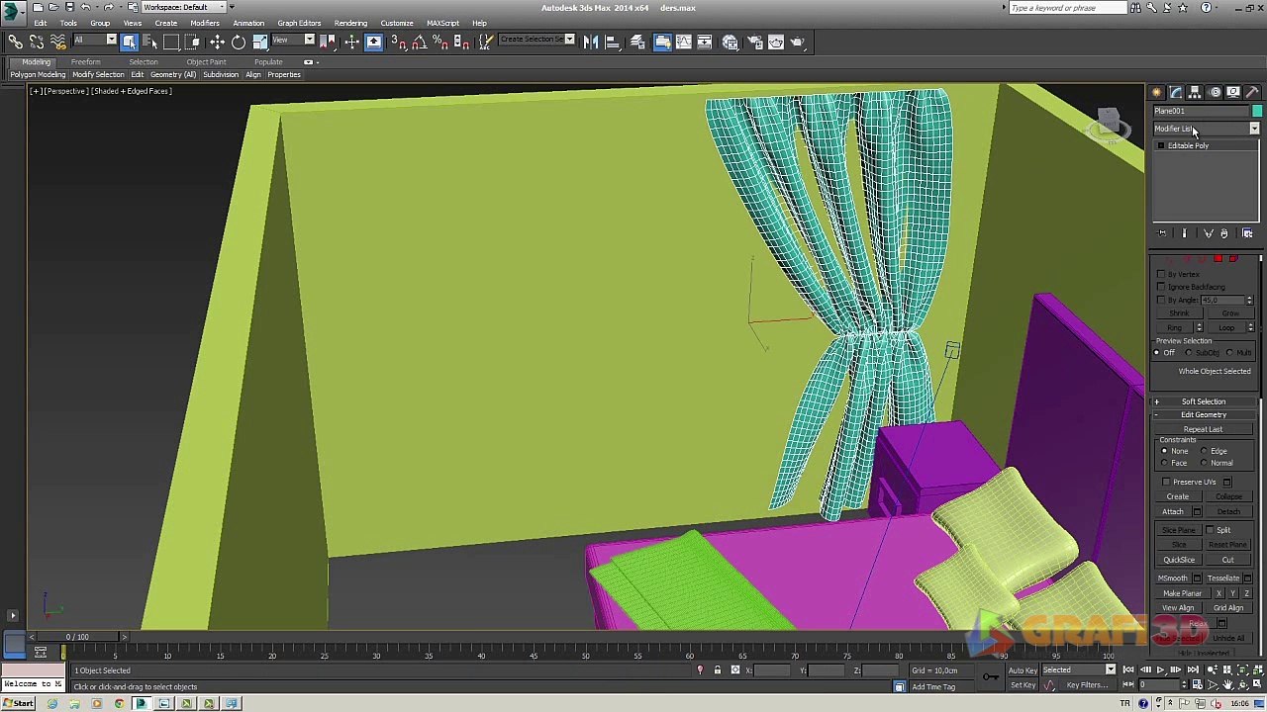The height and width of the screenshot is (712, 1267).
Task: Switch to the Utilities command panel
Action: [1252, 92]
